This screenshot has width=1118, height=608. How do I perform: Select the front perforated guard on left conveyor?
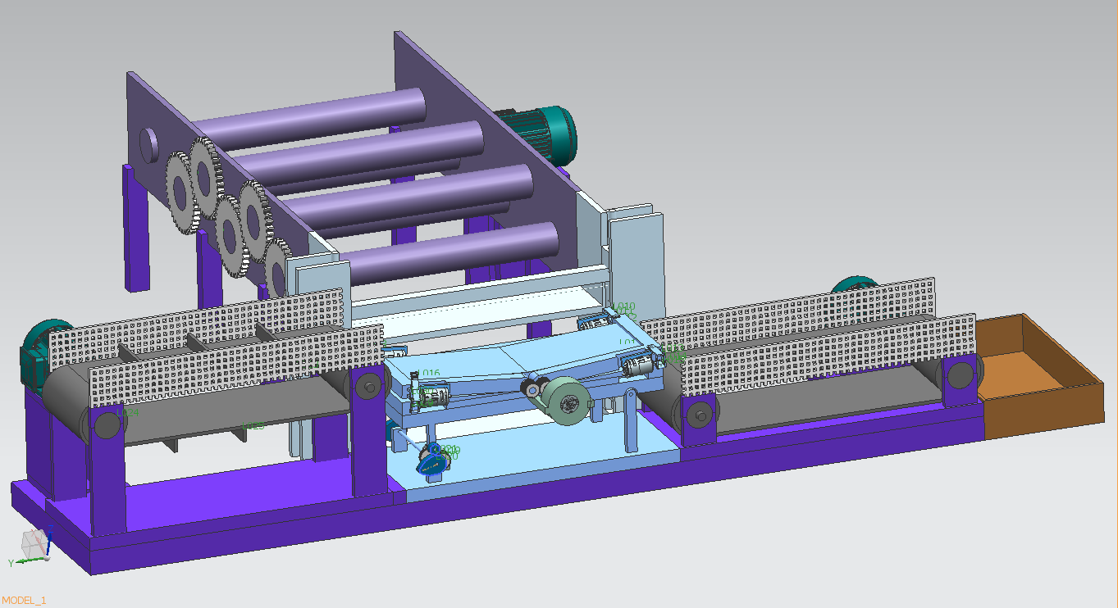pos(235,366)
